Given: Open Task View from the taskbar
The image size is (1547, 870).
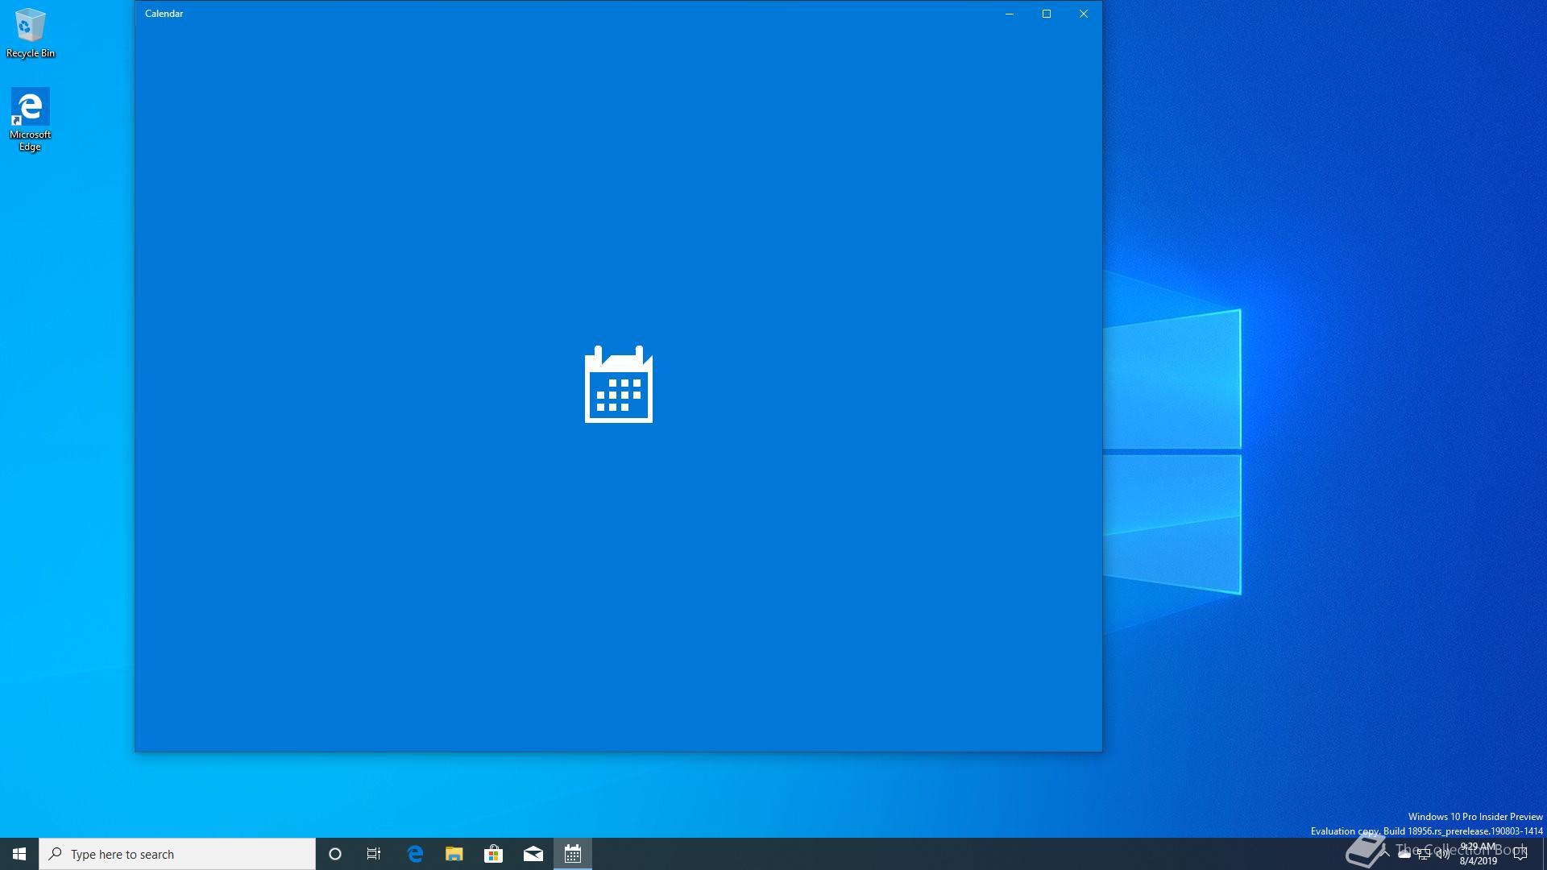Looking at the screenshot, I should point(374,854).
